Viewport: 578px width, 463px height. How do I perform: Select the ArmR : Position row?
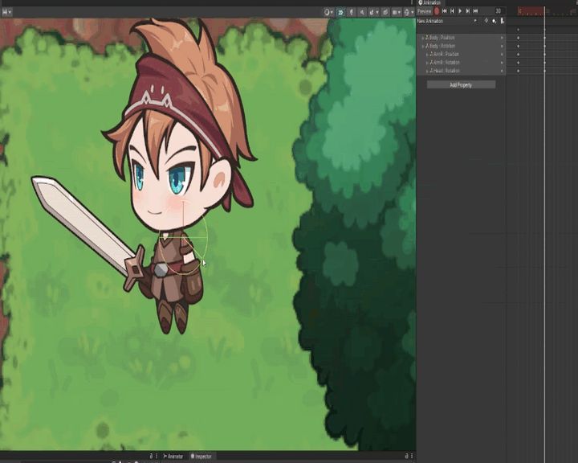[x=461, y=55]
